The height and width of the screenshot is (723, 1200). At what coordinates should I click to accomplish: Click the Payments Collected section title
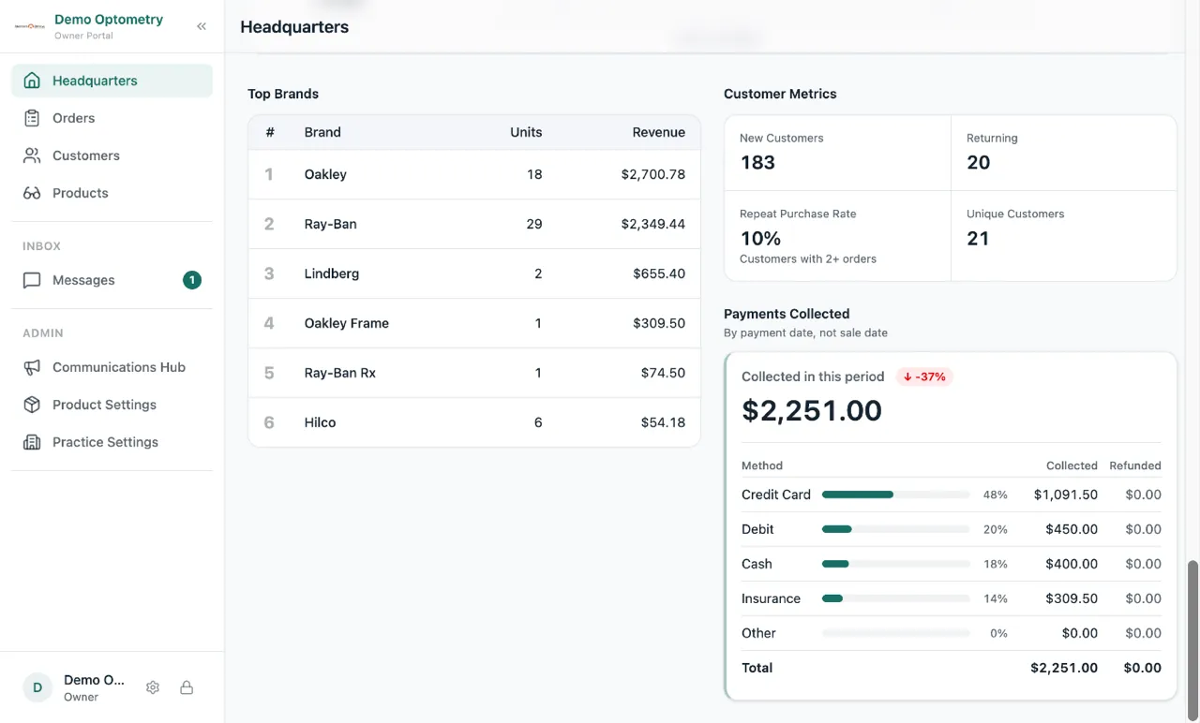point(787,314)
